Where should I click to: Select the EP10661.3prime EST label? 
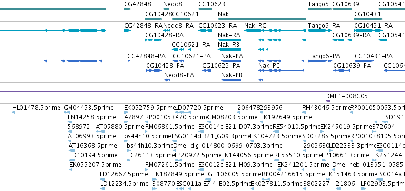pos(346,155)
